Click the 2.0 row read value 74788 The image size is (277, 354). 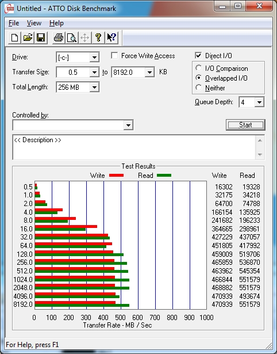coord(251,203)
